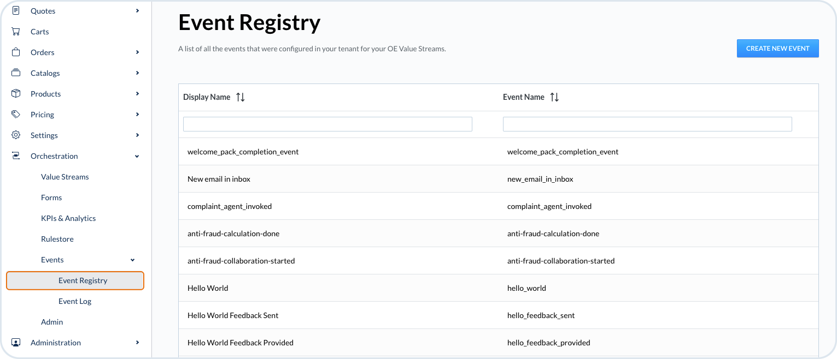The height and width of the screenshot is (359, 837).
Task: Click the Orchestration workflow icon
Action: tap(16, 156)
